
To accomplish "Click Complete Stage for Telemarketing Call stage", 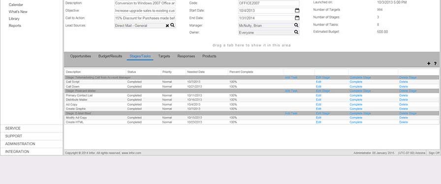I will pyautogui.click(x=360, y=78).
